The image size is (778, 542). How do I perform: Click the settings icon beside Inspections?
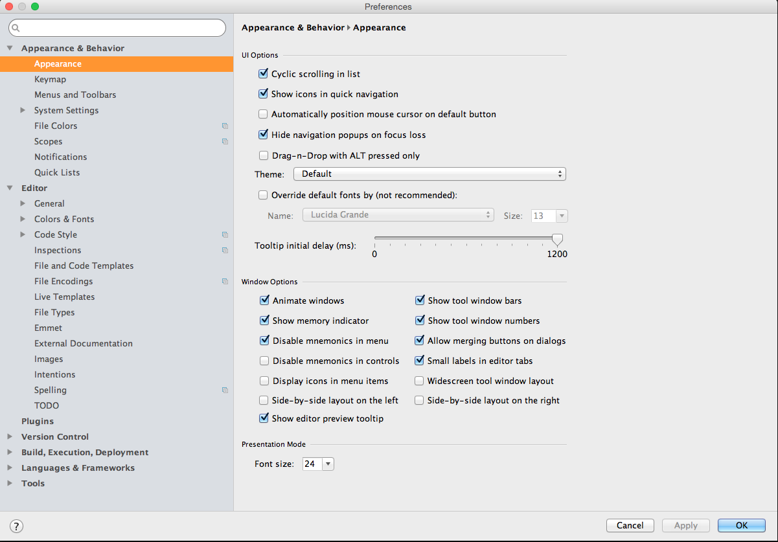click(x=225, y=250)
